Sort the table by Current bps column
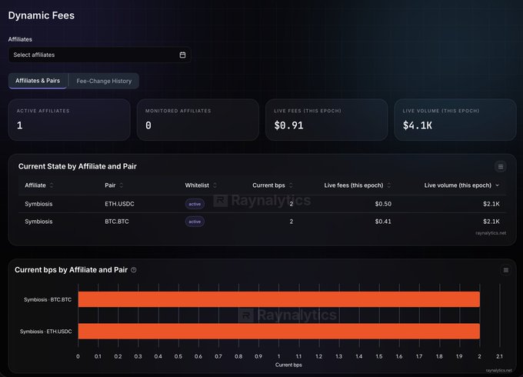Screen dimensions: 523x377 [x=272, y=185]
